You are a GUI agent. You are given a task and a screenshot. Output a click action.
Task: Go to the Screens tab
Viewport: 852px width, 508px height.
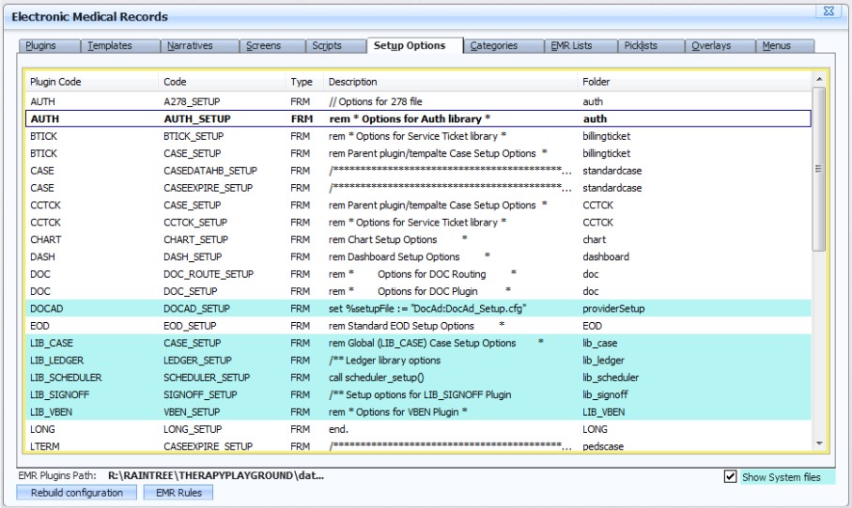[272, 46]
